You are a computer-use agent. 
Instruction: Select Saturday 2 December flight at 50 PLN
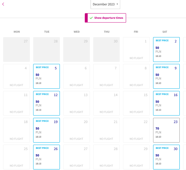tap(166, 50)
